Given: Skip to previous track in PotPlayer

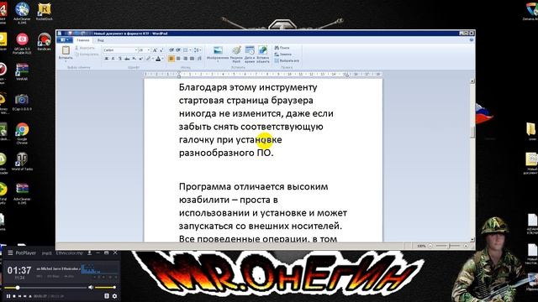Looking at the screenshot, I should tap(19, 296).
